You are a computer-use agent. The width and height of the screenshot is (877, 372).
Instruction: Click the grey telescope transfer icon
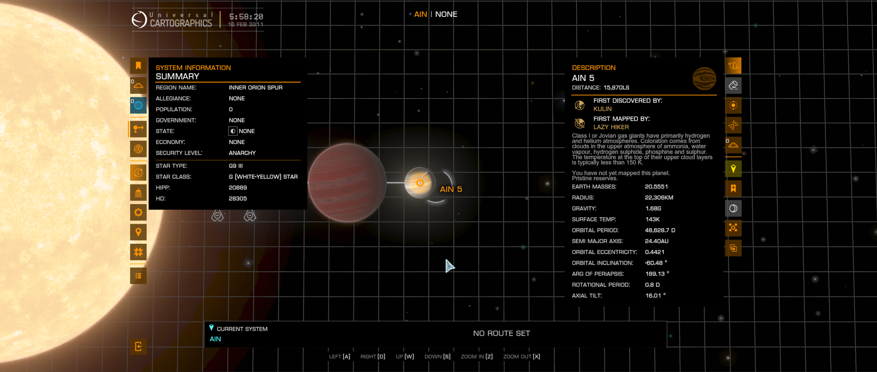[733, 85]
